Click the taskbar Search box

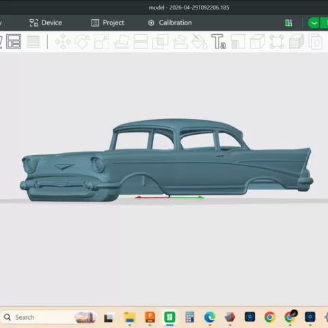[49, 317]
